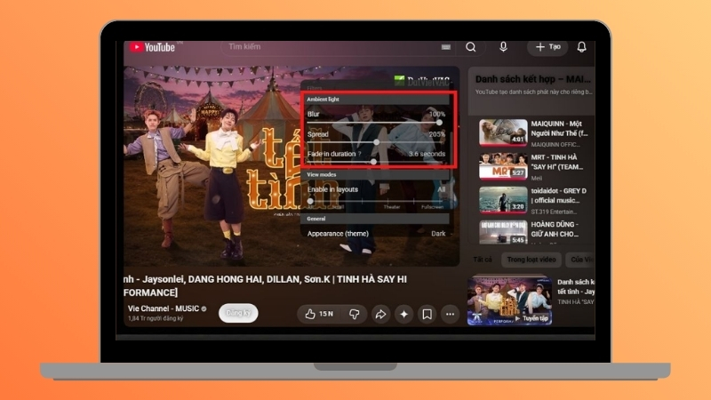
Task: Click the toidaidot - GREY D title text
Action: point(559,196)
